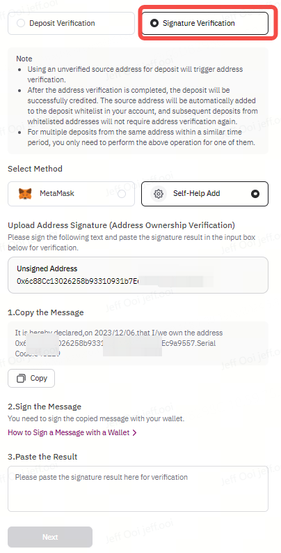281x553 pixels.
Task: Click the Upload Address Signature heading
Action: tap(121, 225)
